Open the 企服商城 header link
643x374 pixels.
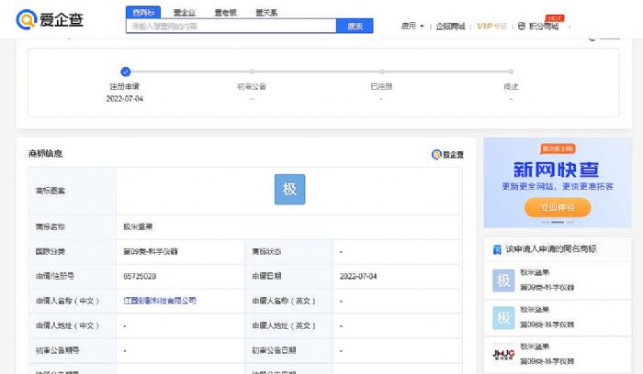[x=450, y=26]
